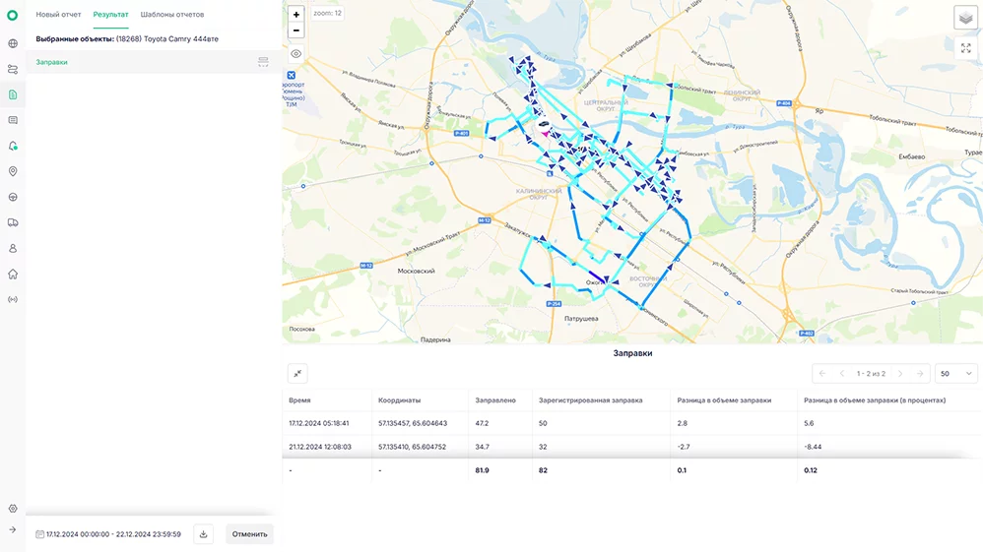
Task: Zoom out the map with minus button
Action: click(295, 31)
